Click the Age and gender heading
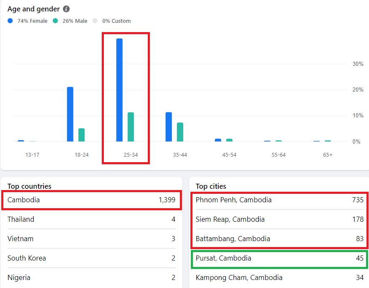 [x=33, y=9]
